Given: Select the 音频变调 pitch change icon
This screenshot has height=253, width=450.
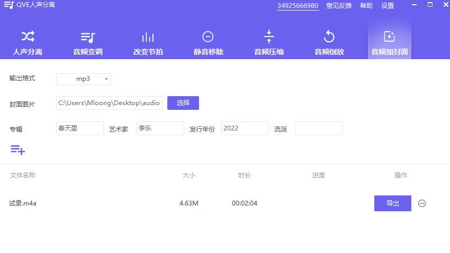Looking at the screenshot, I should point(88,37).
